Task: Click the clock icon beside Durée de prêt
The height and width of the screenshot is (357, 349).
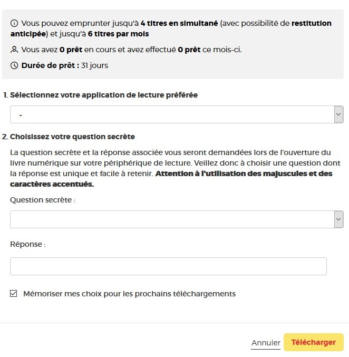Action: click(14, 66)
